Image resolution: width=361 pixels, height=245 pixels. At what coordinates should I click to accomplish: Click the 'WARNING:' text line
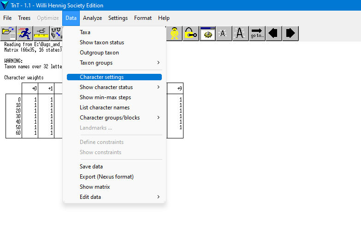tap(13, 61)
